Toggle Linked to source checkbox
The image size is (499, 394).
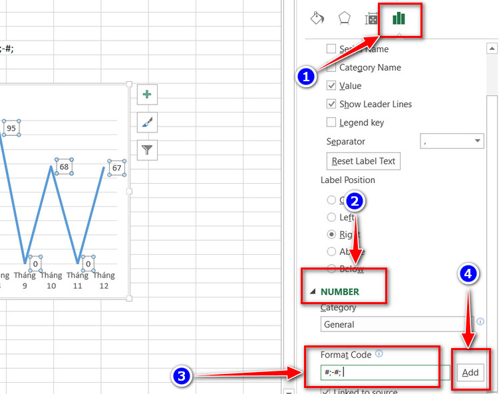click(325, 391)
